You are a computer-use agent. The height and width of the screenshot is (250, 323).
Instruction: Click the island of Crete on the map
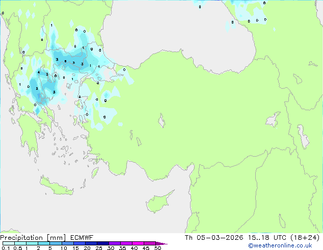point(57,187)
